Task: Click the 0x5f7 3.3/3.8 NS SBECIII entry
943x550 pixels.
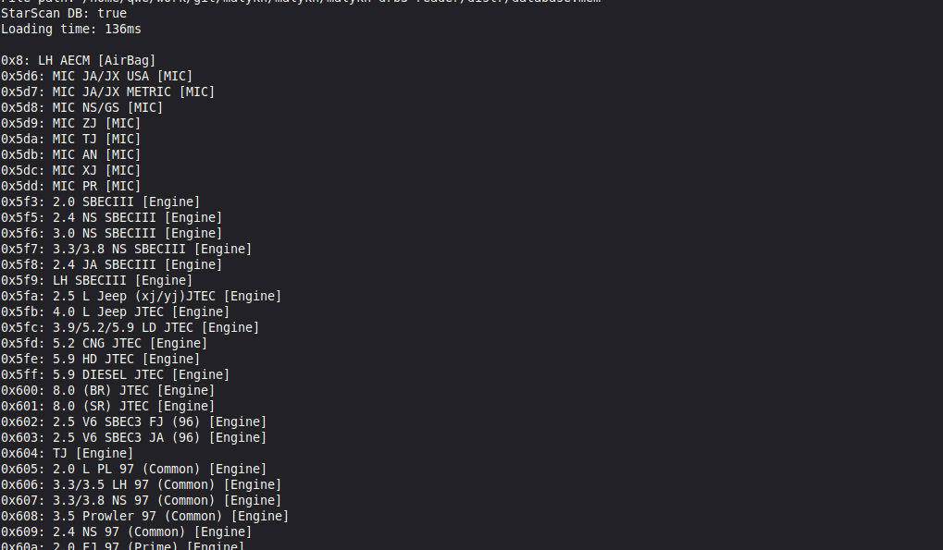Action: coord(126,250)
